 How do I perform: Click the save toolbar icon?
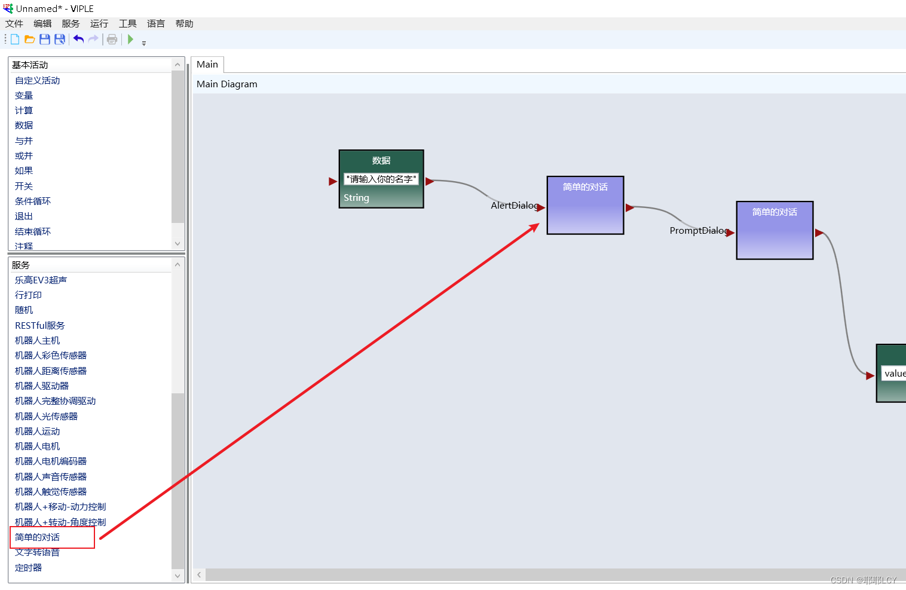click(x=45, y=39)
